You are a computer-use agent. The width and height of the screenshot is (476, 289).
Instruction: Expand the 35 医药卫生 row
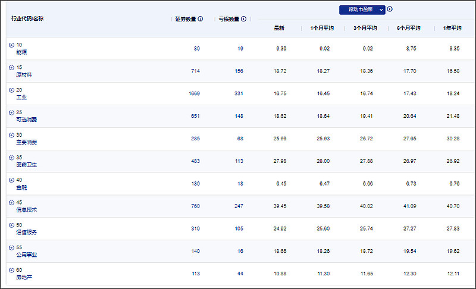(x=11, y=158)
